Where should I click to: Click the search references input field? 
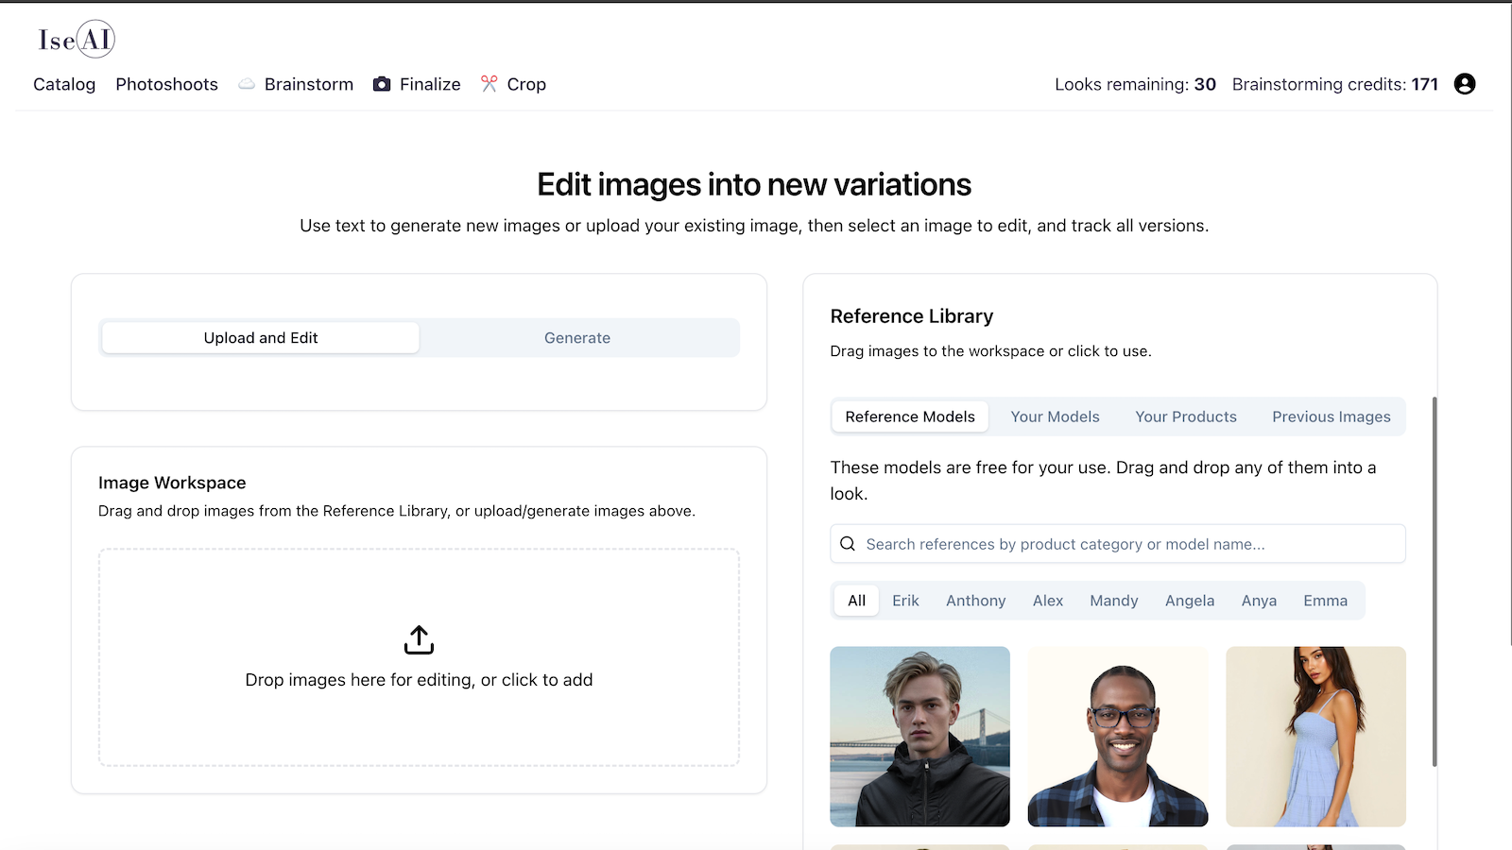point(1087,543)
